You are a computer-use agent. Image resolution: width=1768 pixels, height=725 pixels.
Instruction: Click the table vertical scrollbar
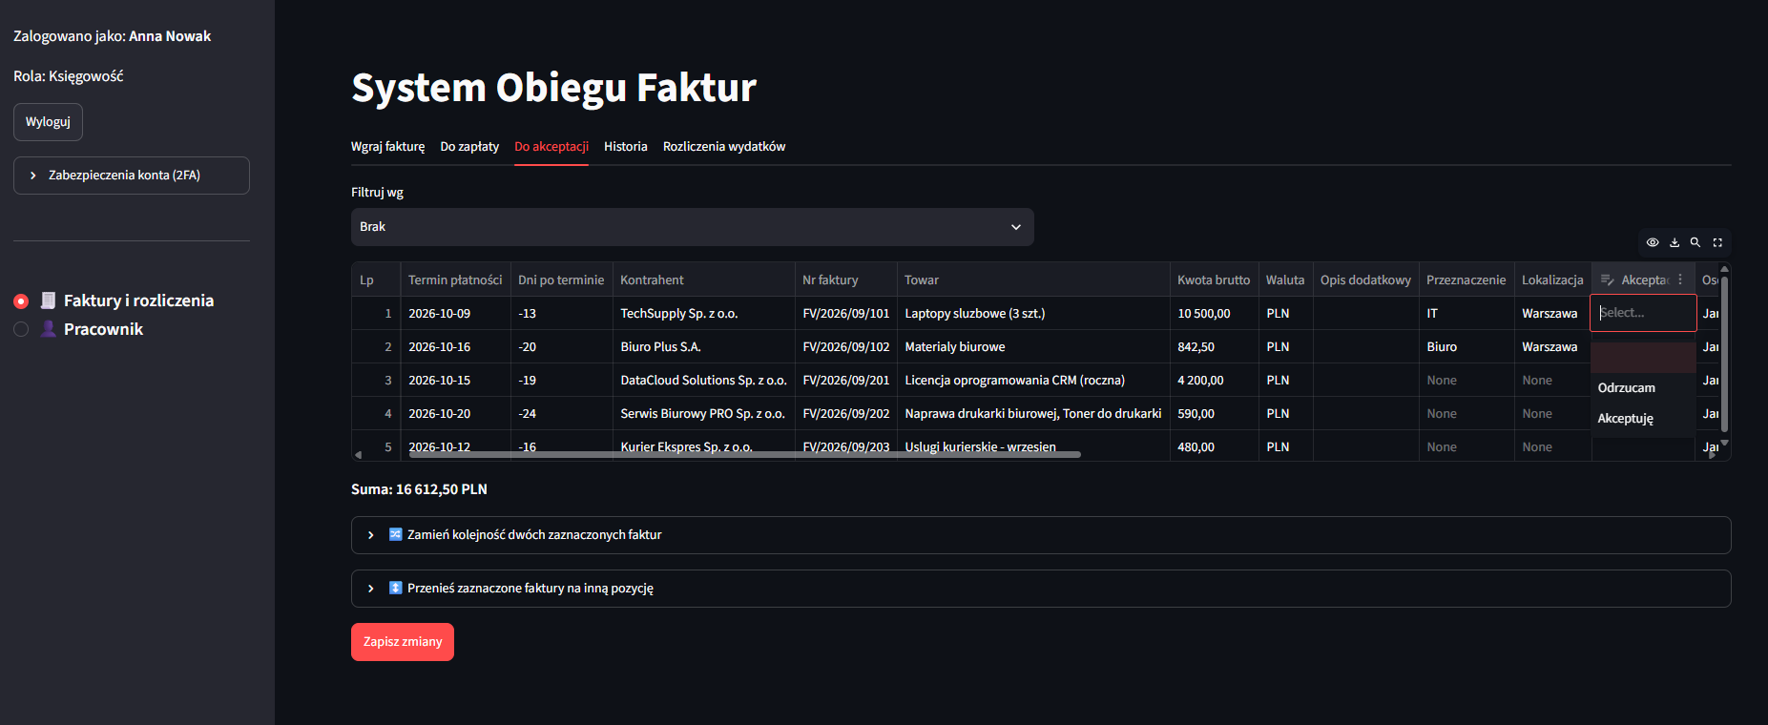pos(1724,353)
